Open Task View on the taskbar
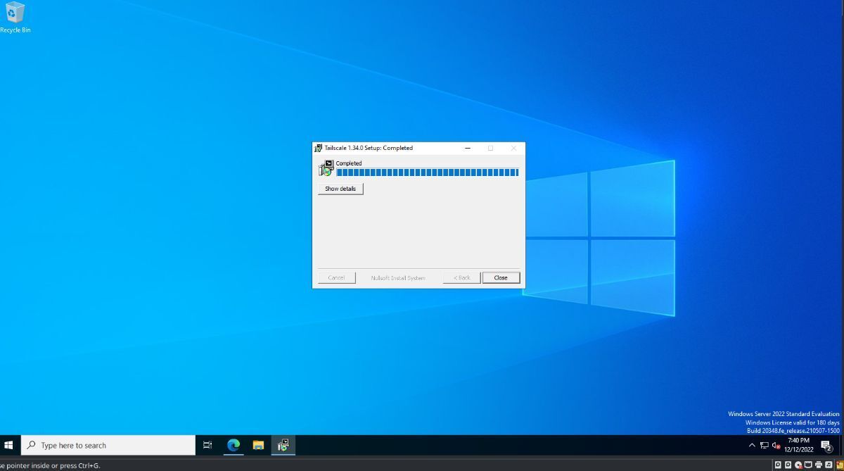The height and width of the screenshot is (471, 844). (x=207, y=445)
